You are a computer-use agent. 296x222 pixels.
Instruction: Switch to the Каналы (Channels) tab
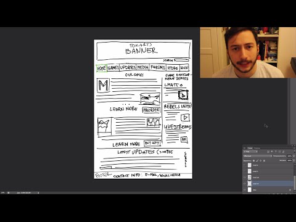coord(257,148)
